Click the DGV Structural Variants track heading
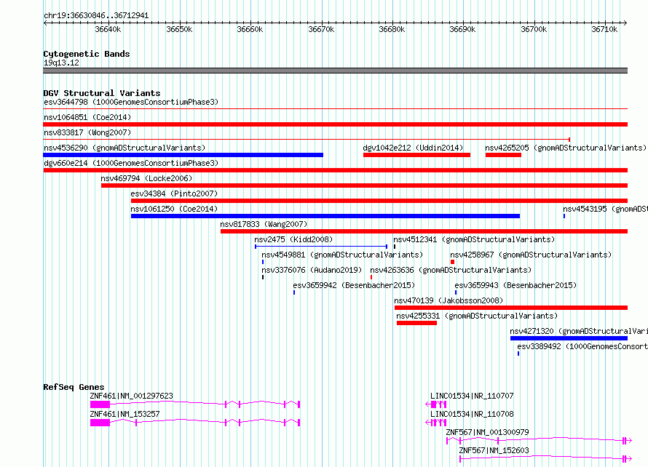 pyautogui.click(x=102, y=93)
